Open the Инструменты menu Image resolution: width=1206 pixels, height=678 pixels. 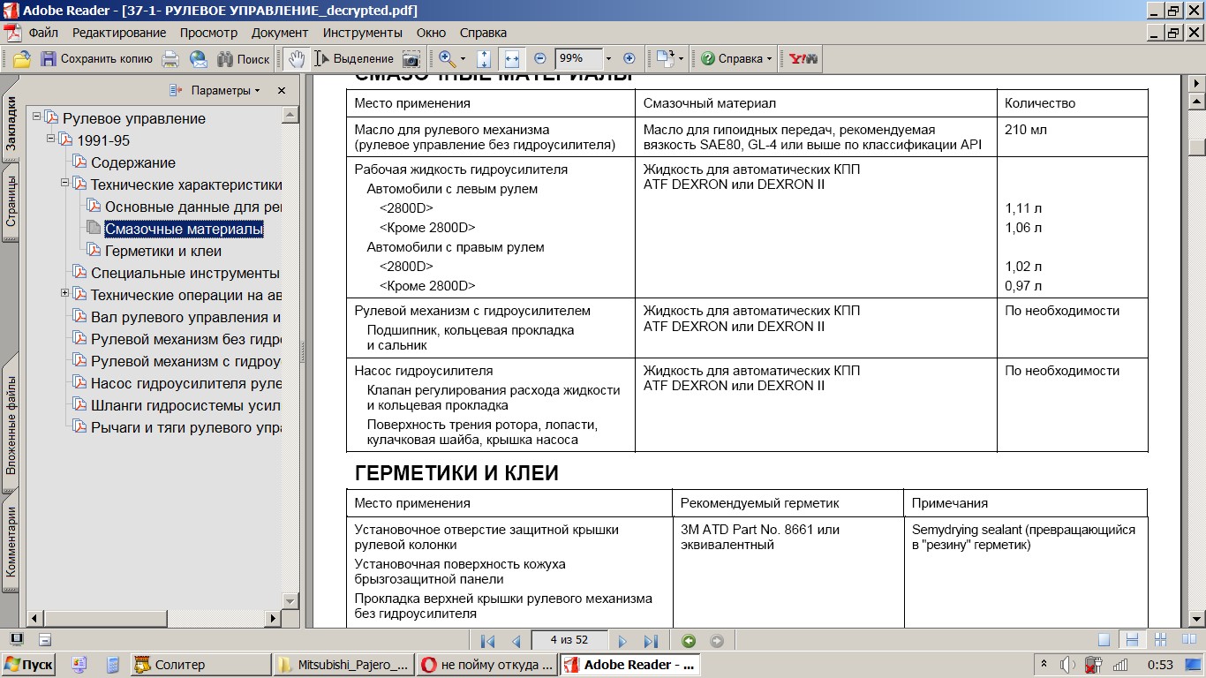(362, 33)
